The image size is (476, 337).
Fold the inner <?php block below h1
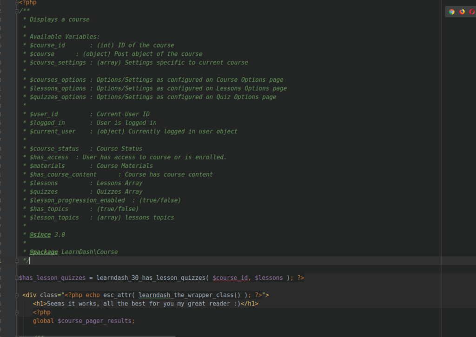point(17,312)
